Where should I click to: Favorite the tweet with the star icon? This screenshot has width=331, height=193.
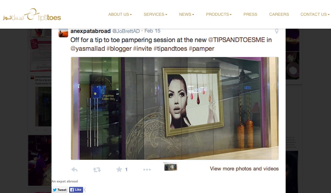point(119,169)
